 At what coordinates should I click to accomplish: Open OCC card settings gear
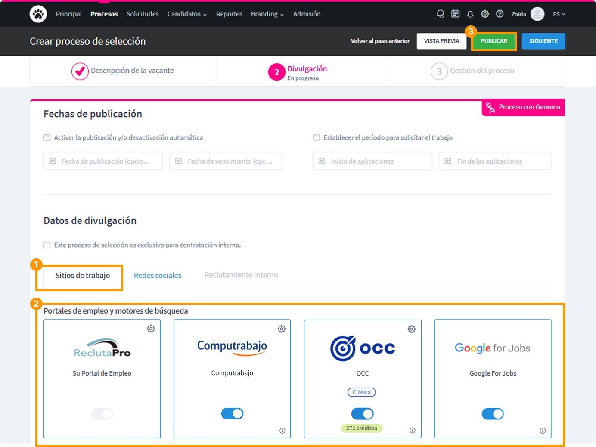(412, 329)
